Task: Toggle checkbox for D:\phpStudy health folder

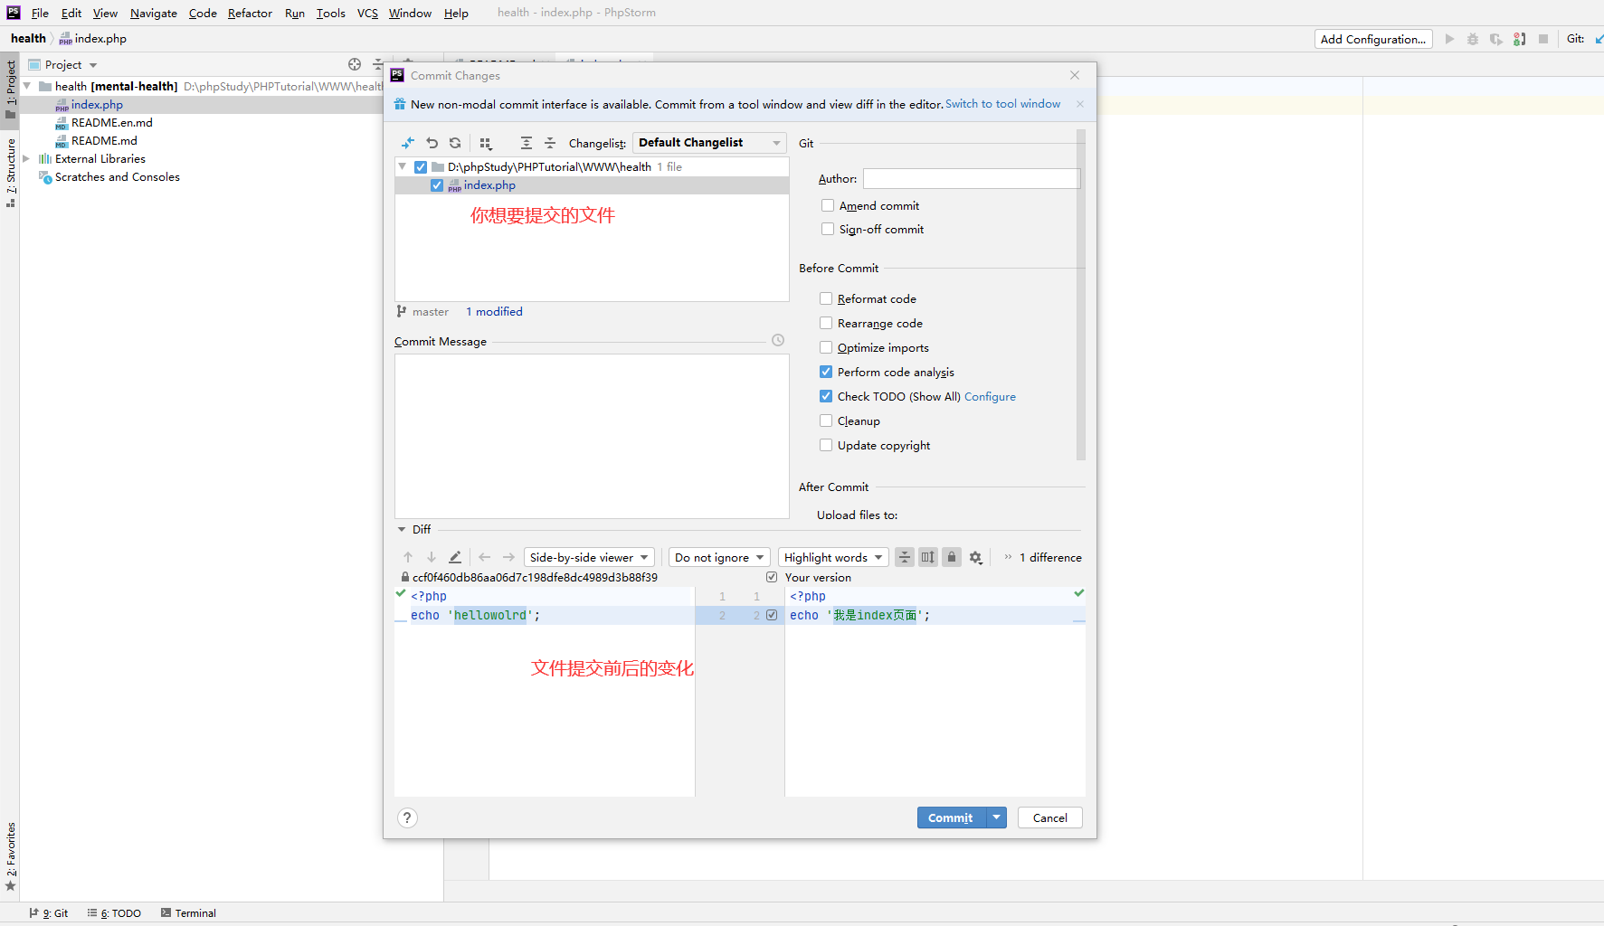Action: [421, 166]
